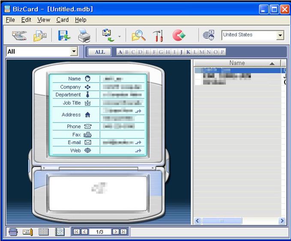Go to first card navigation button
Viewport: 291px width, 241px height.
(x=77, y=232)
